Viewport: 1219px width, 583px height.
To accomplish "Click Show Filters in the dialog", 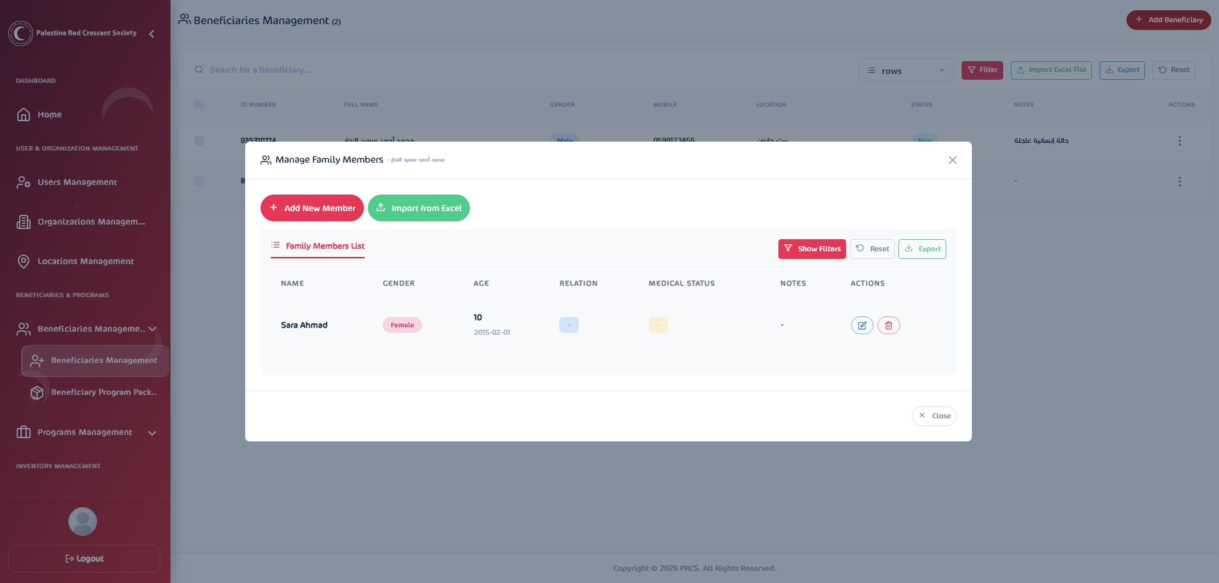I will [812, 249].
